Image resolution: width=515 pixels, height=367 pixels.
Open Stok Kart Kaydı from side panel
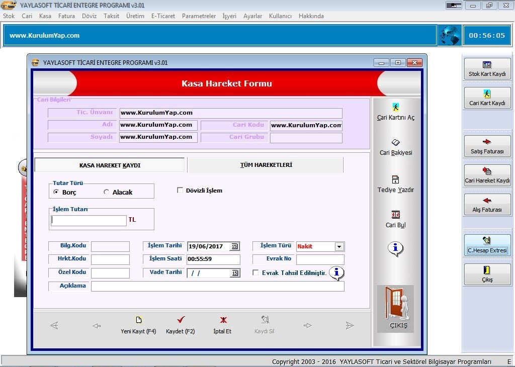click(x=487, y=68)
